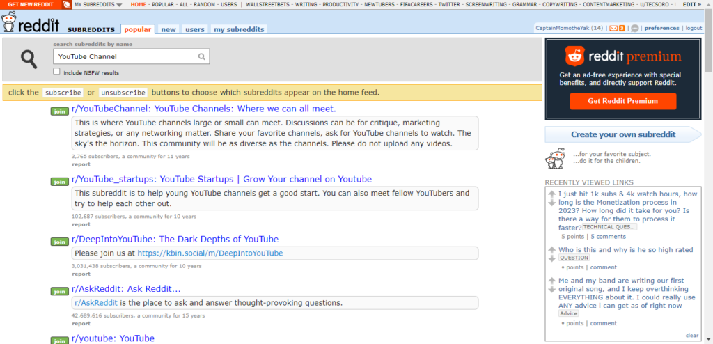Click the search icon inside the search field
713x344 pixels.
(201, 57)
